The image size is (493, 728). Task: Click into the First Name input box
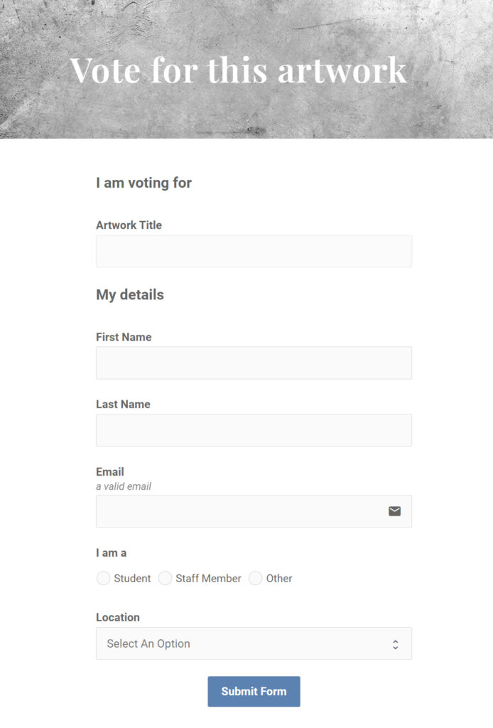254,363
